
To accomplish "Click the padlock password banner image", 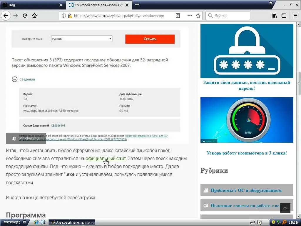I will click(247, 51).
